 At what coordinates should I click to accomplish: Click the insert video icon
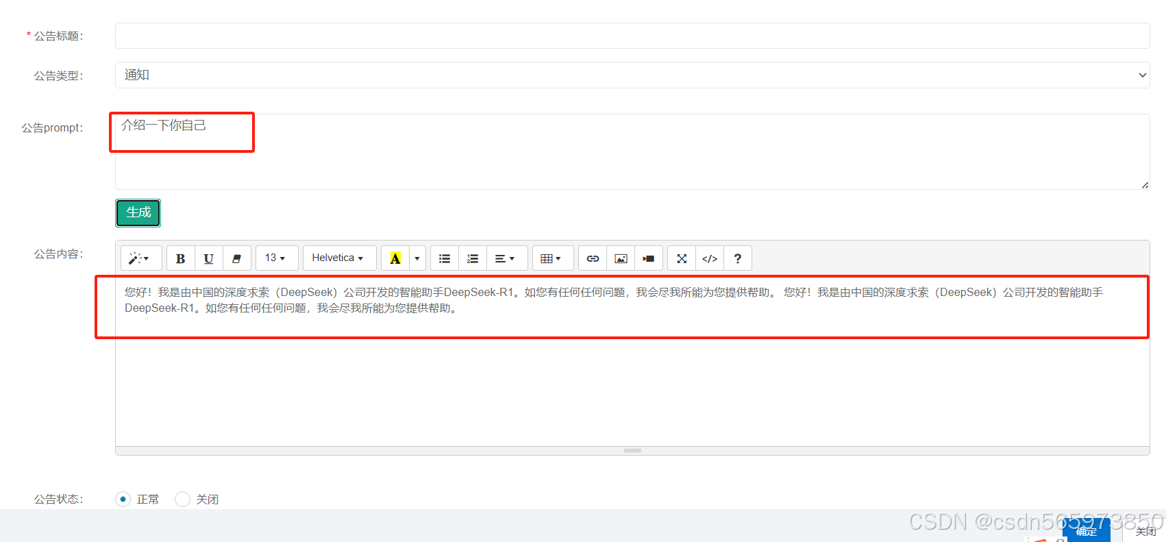649,258
